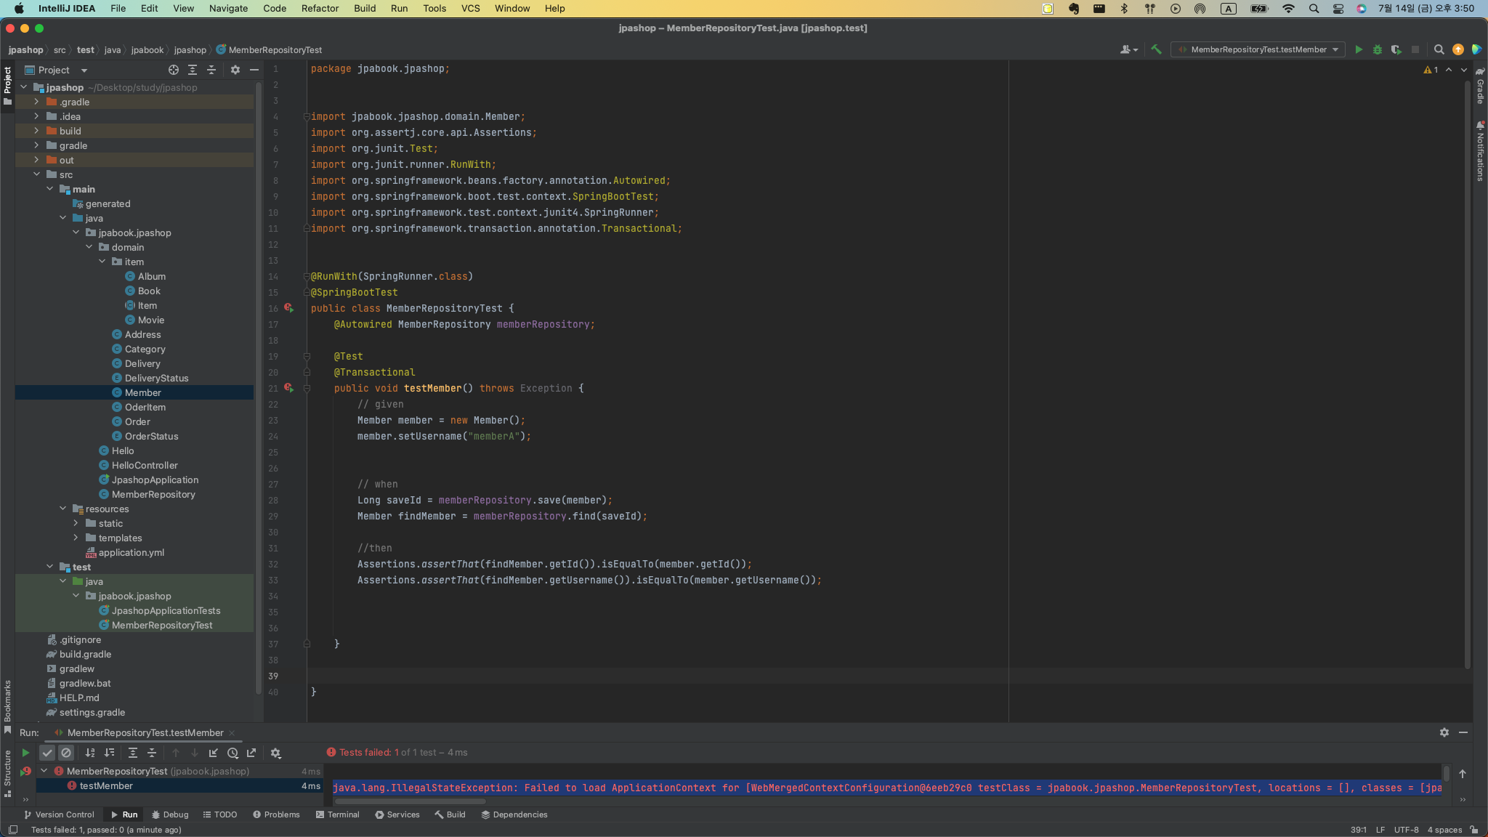Collapse all test results in Run panel
The height and width of the screenshot is (837, 1488).
tap(152, 753)
